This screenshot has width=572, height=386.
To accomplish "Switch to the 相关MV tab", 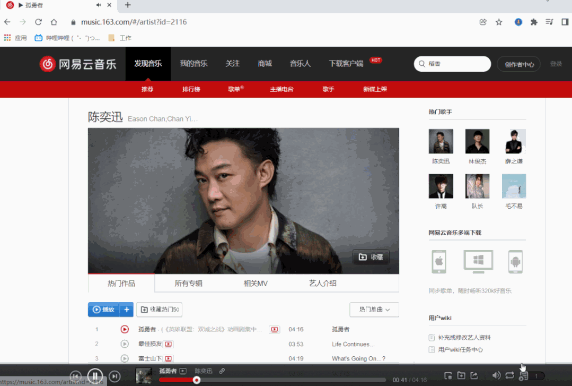I will (256, 284).
